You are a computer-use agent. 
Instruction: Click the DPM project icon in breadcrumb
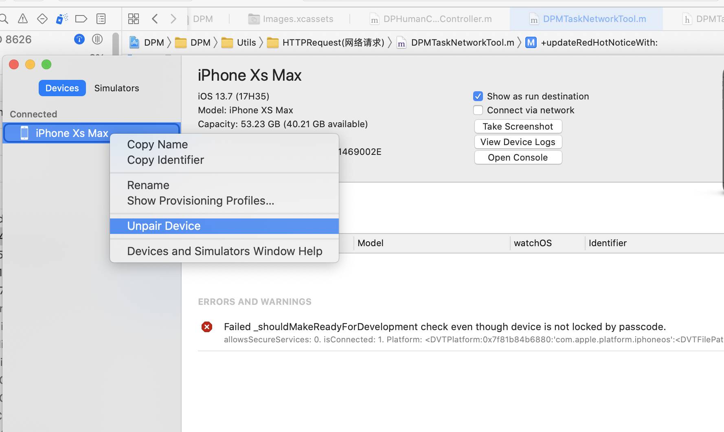[134, 42]
